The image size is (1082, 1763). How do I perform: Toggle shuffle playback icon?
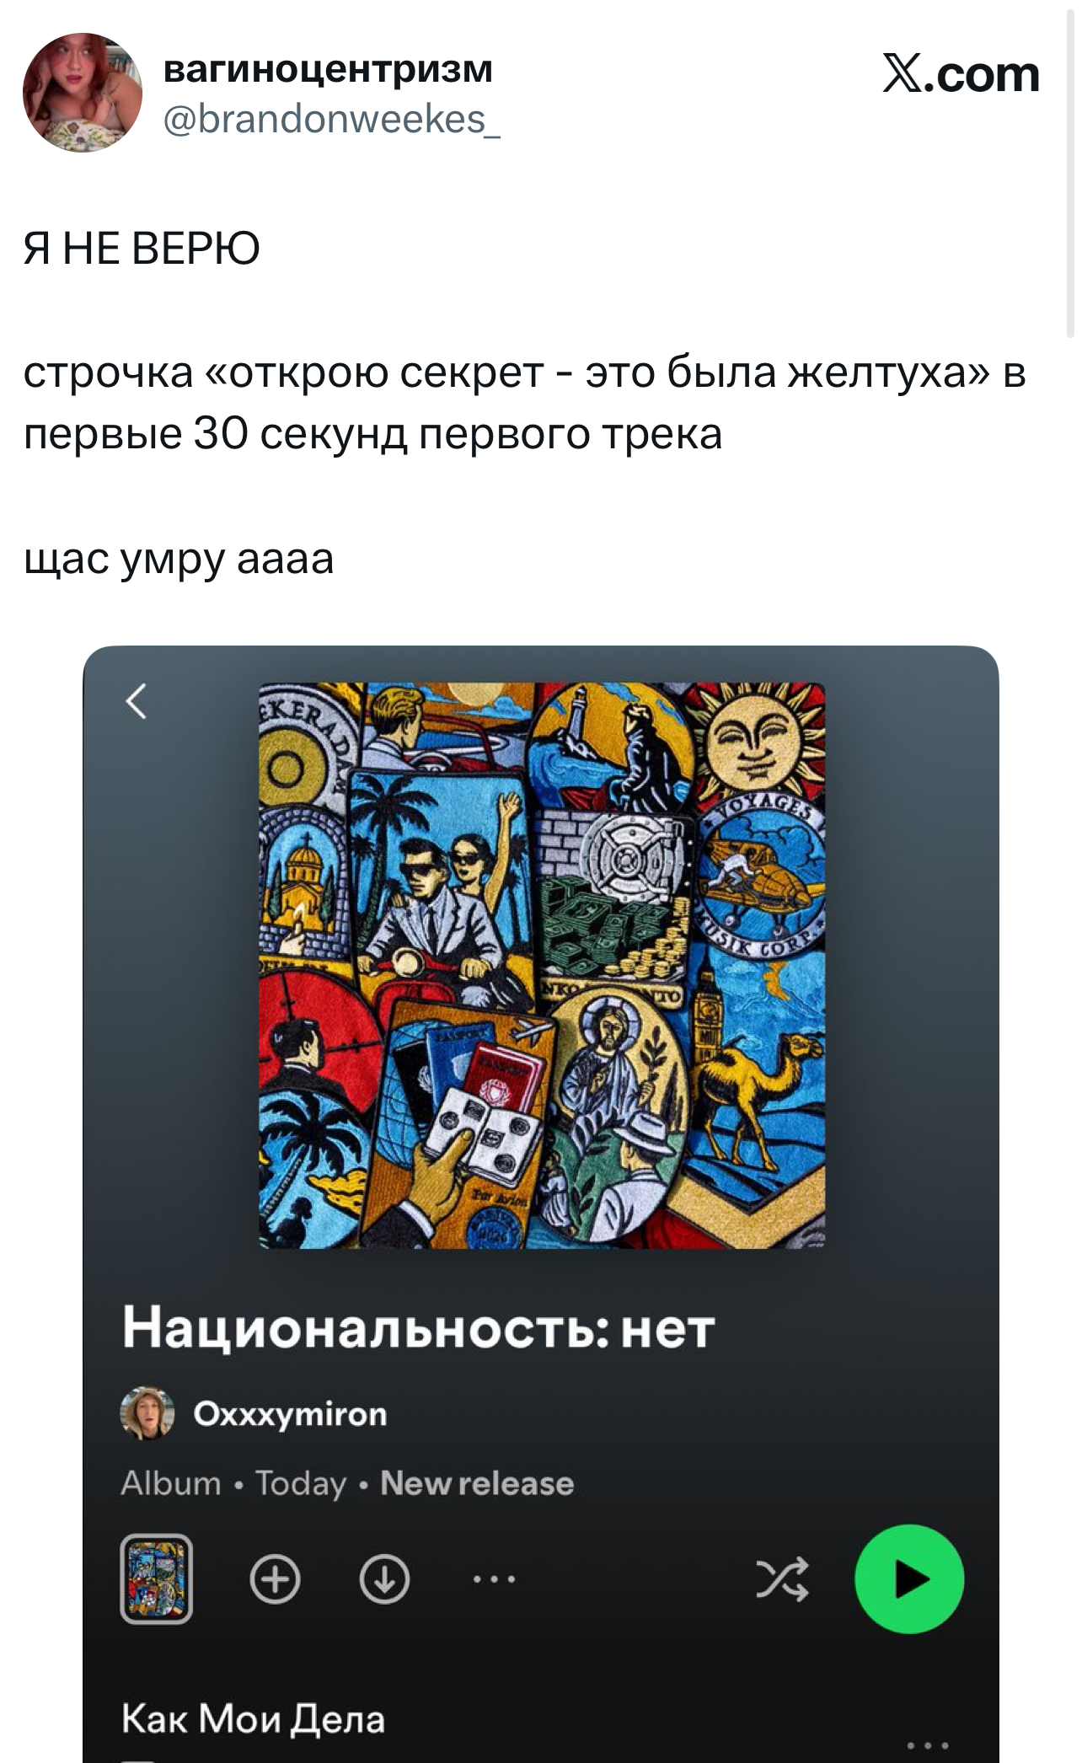coord(782,1579)
